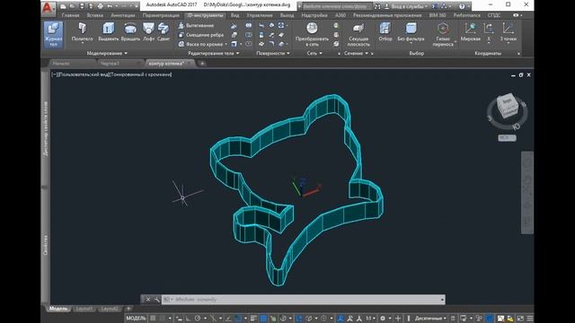Click the Help question mark icon

462,6
